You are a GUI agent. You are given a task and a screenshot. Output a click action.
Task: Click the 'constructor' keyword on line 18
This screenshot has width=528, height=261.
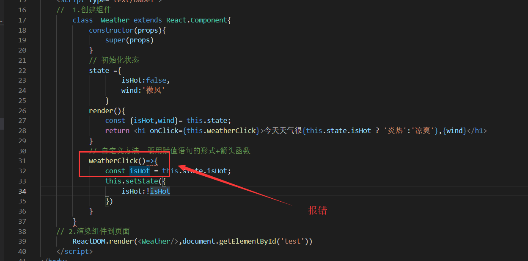point(111,30)
